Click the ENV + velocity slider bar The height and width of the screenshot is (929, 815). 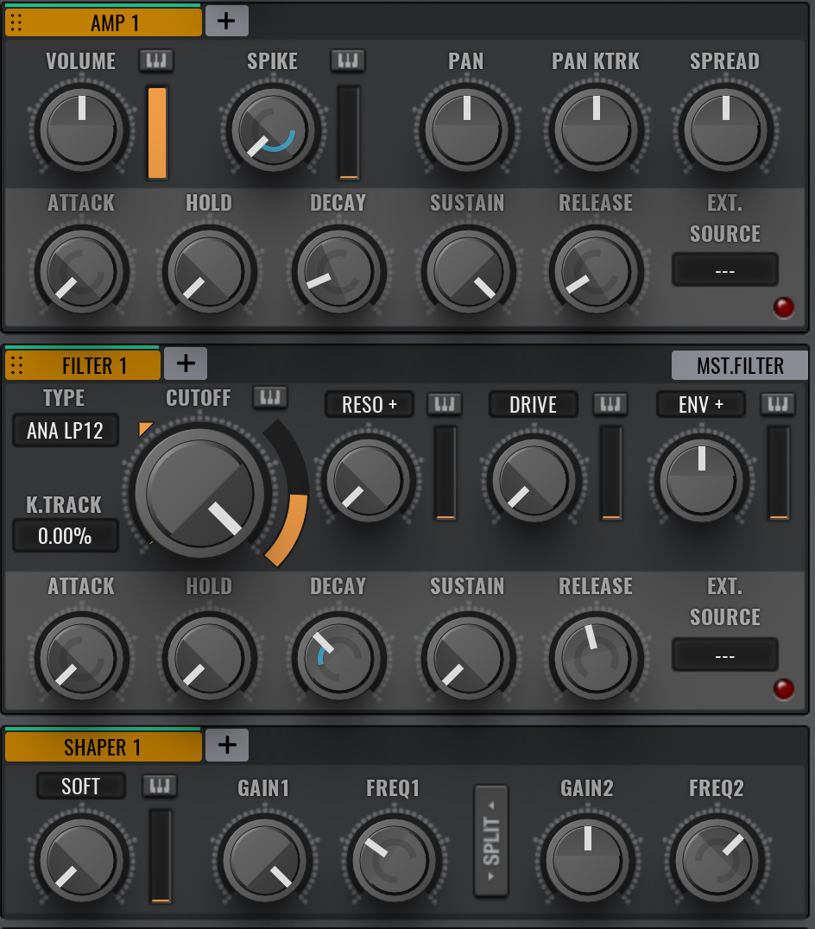[x=779, y=473]
